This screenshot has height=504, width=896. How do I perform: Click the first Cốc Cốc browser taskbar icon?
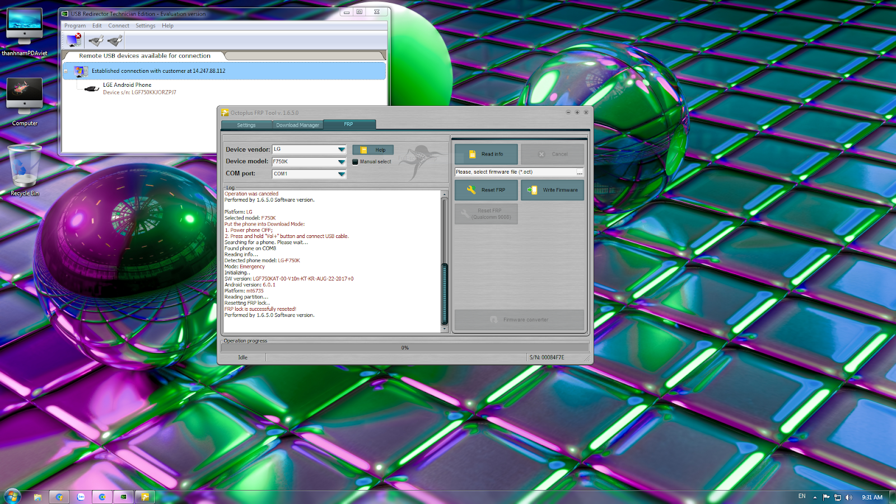(59, 497)
